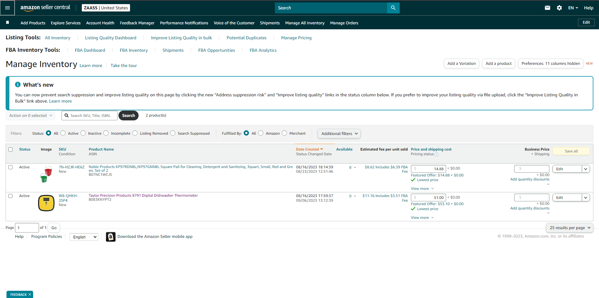This screenshot has width=599, height=298.
Task: Go to Feedback Manager
Action: pos(137,23)
